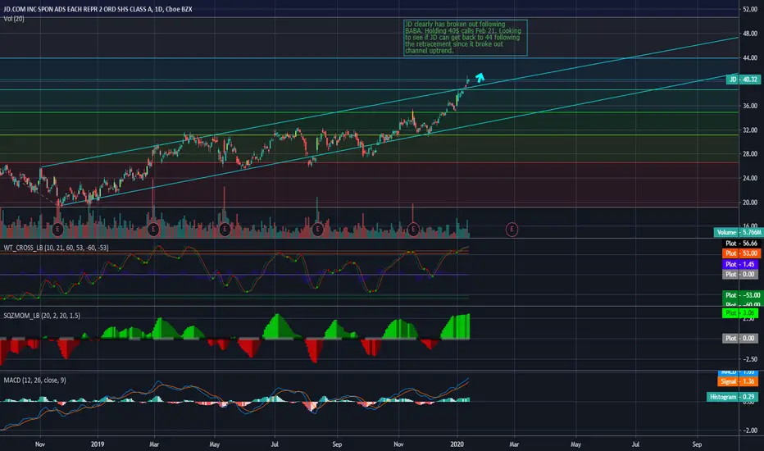Image resolution: width=764 pixels, height=451 pixels.
Task: Click the JD 40.32 price label
Action: [x=743, y=80]
